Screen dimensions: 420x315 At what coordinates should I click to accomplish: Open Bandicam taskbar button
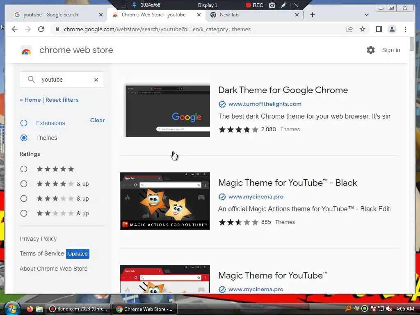(78, 309)
